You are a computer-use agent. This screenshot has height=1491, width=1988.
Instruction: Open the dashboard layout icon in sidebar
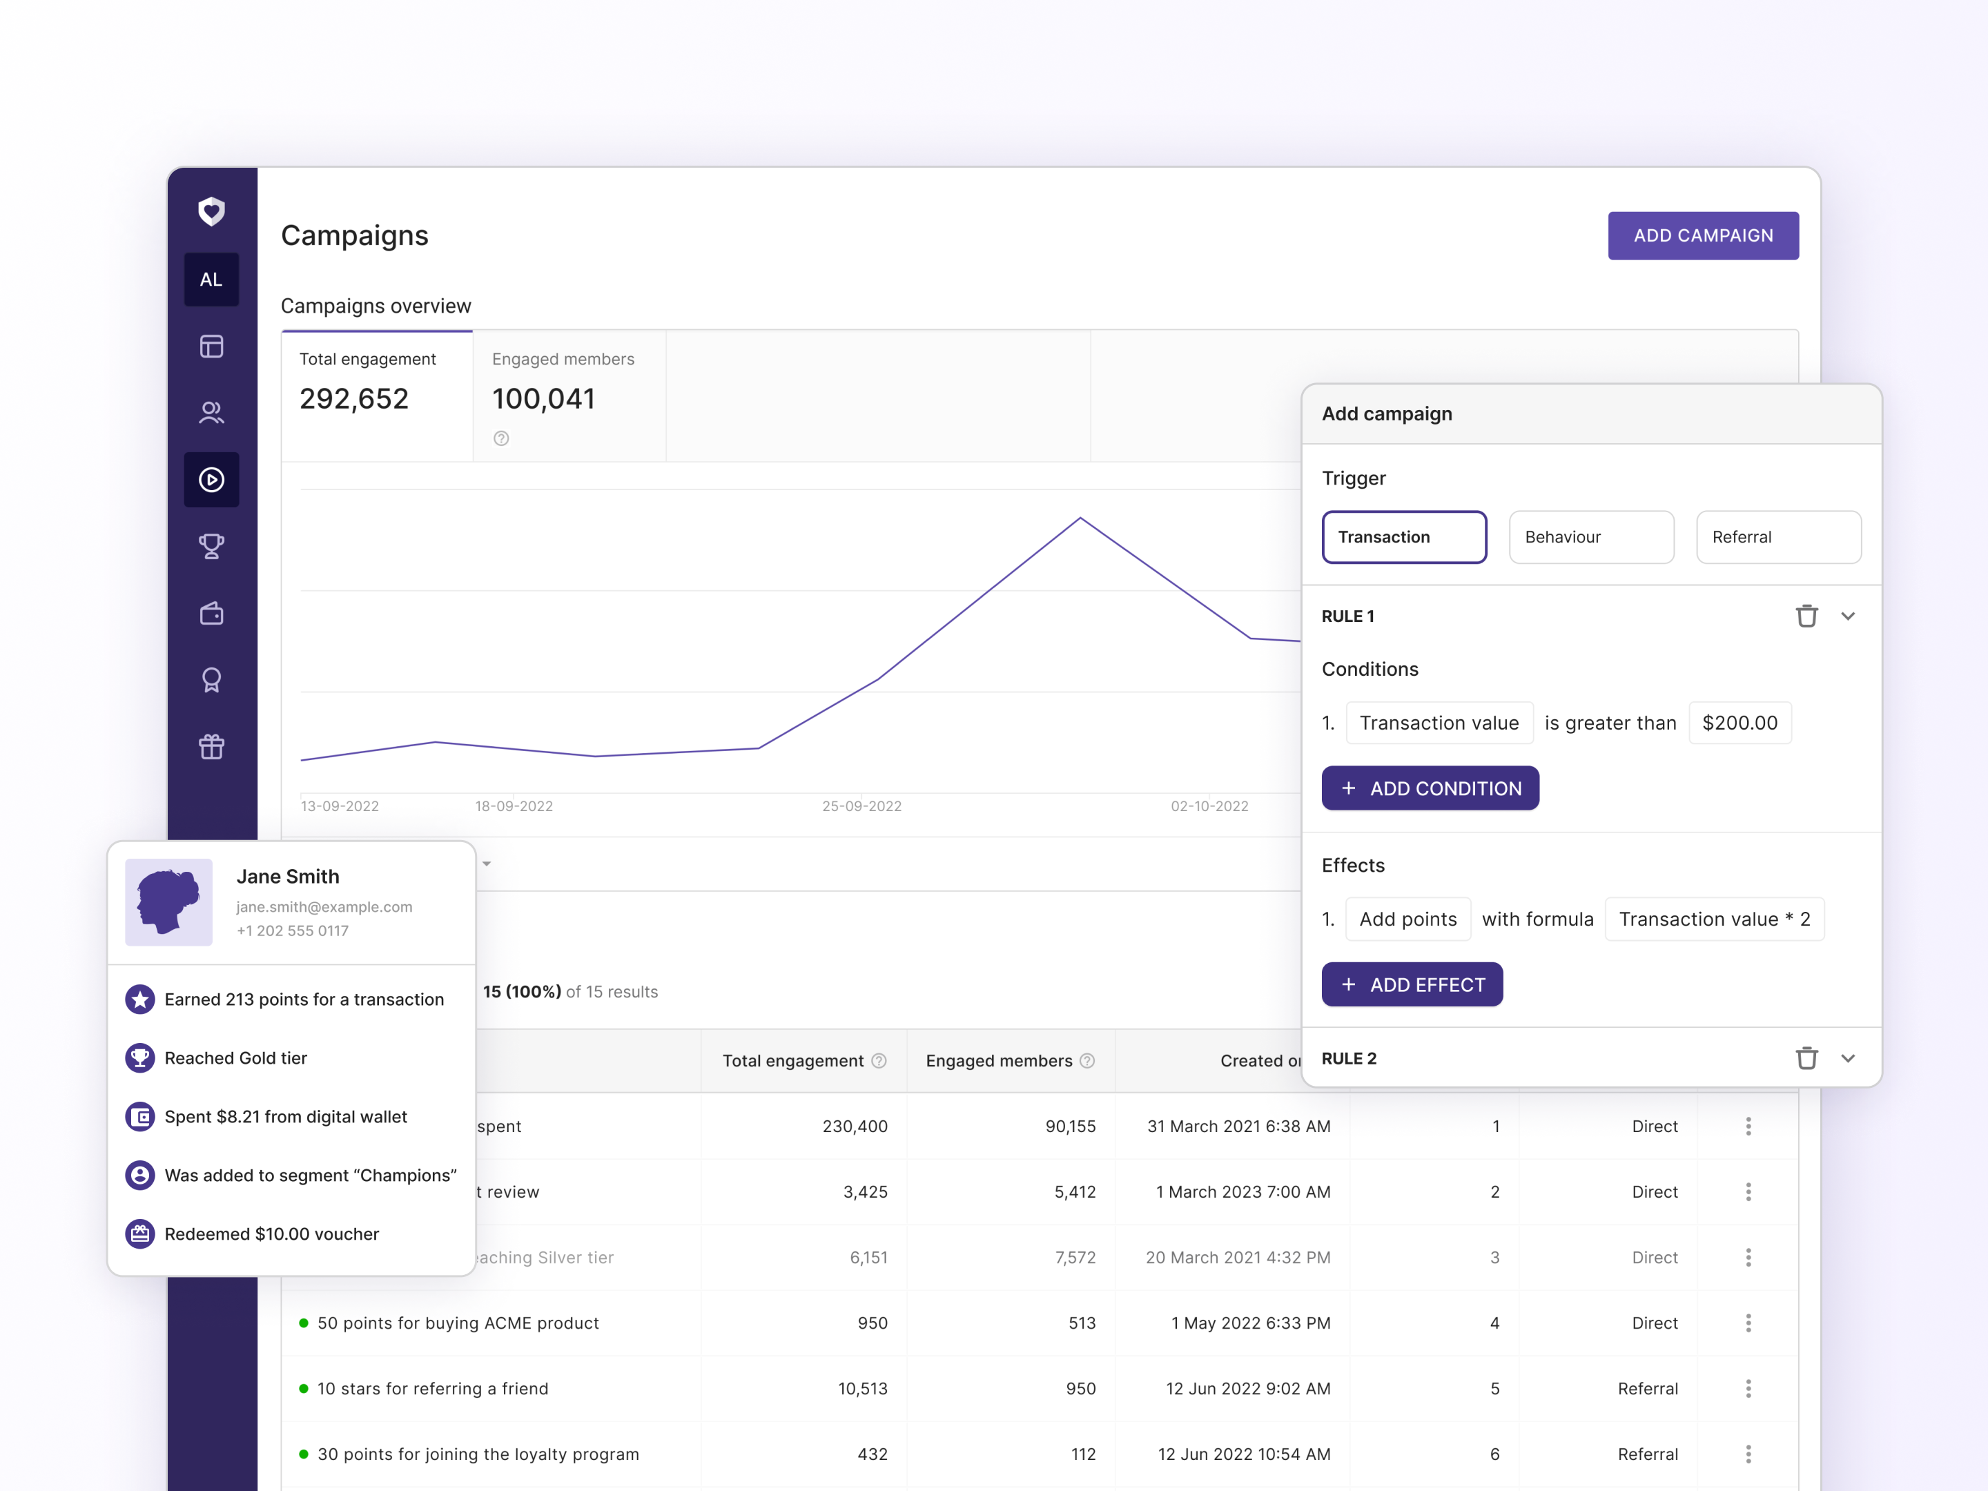pyautogui.click(x=211, y=347)
